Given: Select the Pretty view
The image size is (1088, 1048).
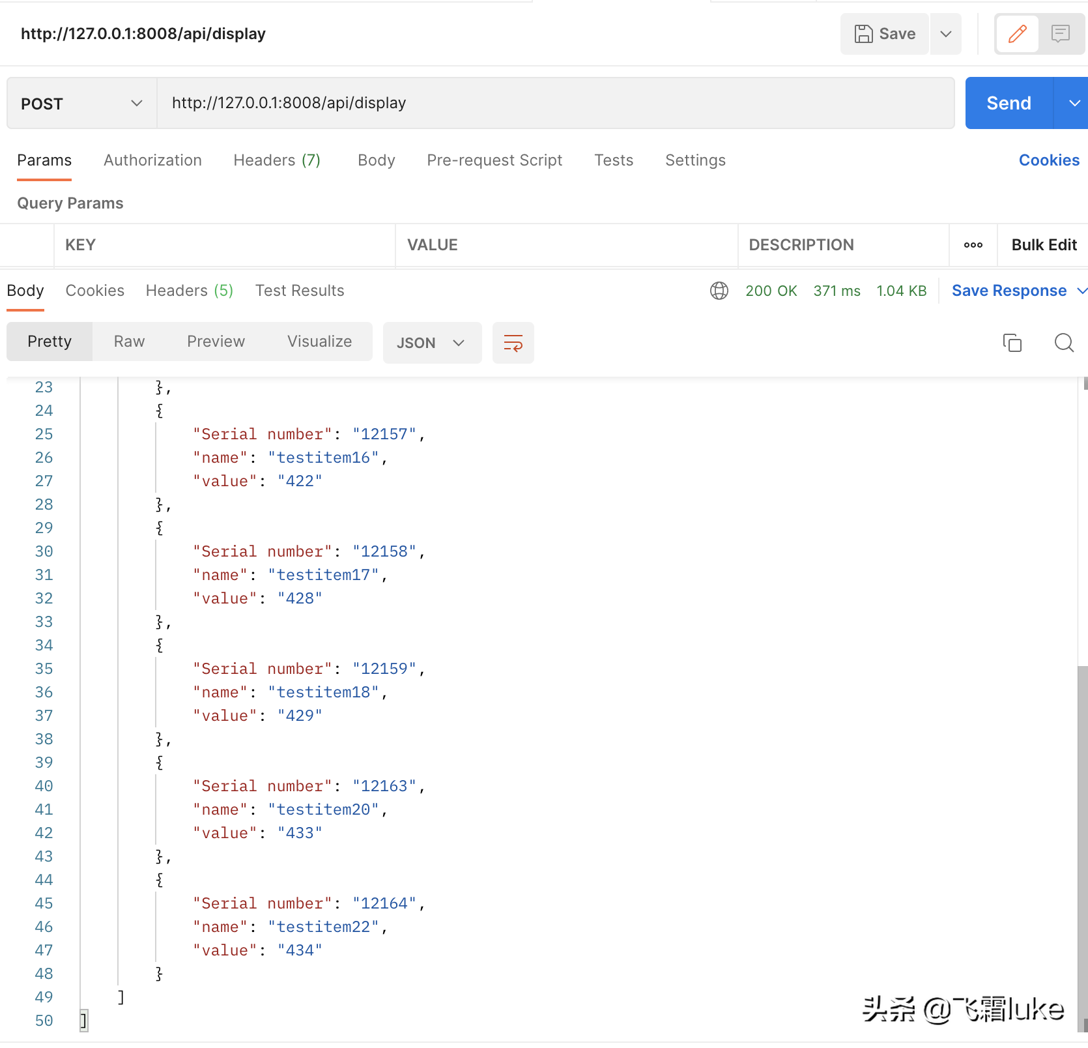Looking at the screenshot, I should pyautogui.click(x=50, y=342).
